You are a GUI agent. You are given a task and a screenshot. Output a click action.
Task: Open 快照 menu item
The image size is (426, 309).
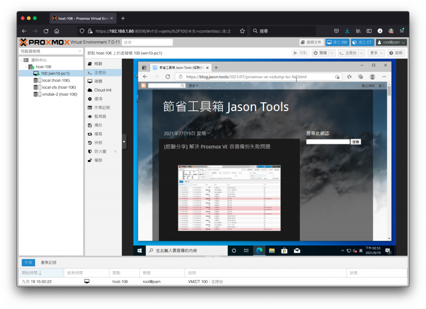[x=103, y=143]
